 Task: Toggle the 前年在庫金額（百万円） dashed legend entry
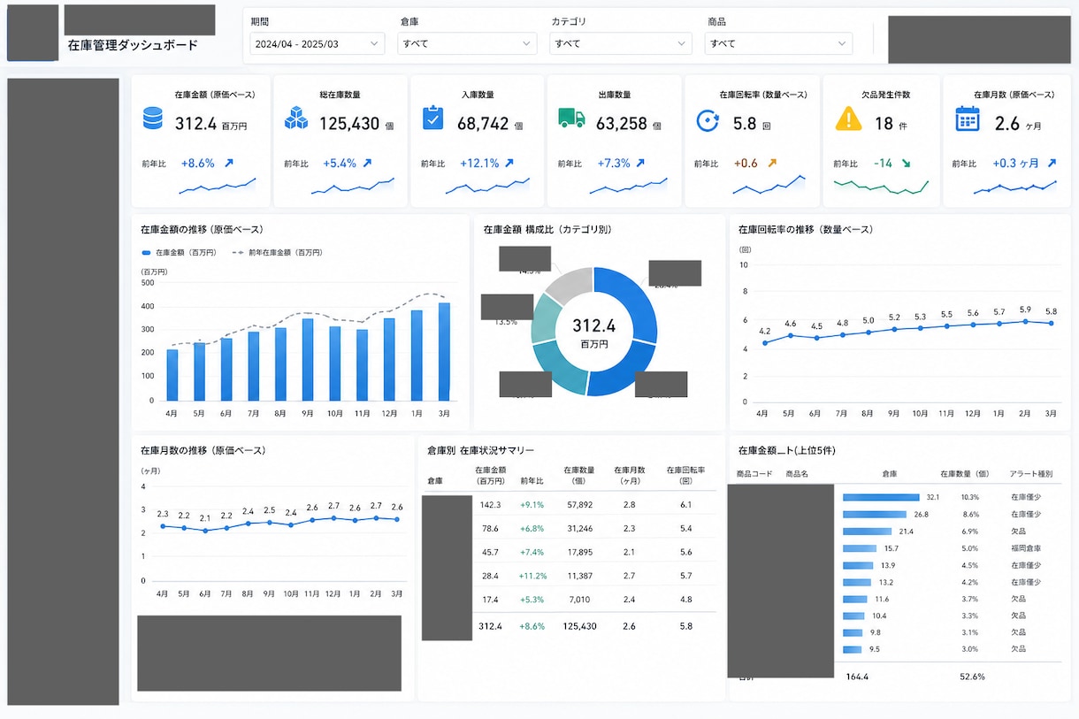tap(277, 252)
